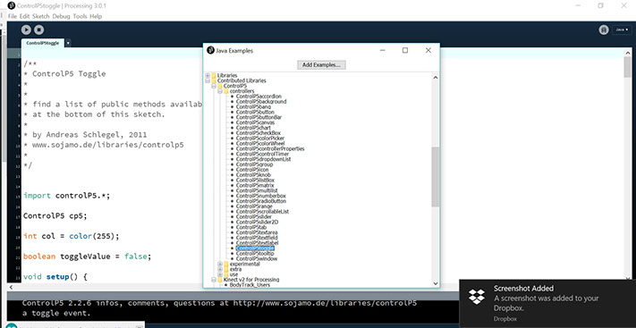This screenshot has width=636, height=328.
Task: Click the Libraries folder icon
Action: (214, 75)
